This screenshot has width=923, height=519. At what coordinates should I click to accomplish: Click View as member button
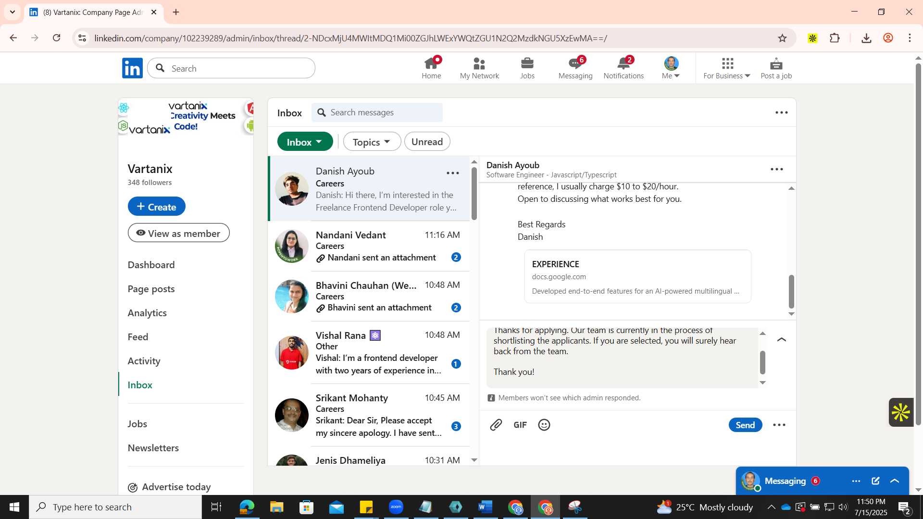(x=178, y=233)
